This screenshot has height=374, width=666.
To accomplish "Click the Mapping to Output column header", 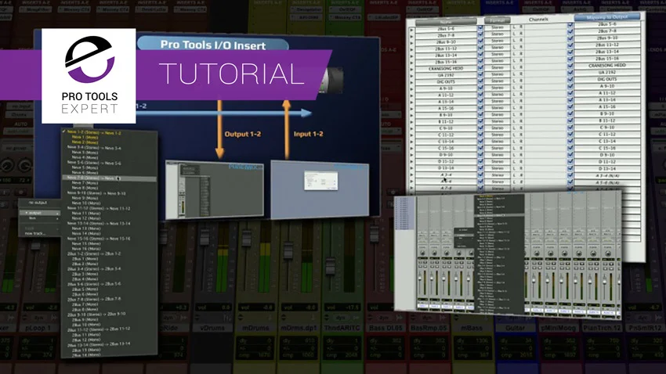I will click(607, 17).
